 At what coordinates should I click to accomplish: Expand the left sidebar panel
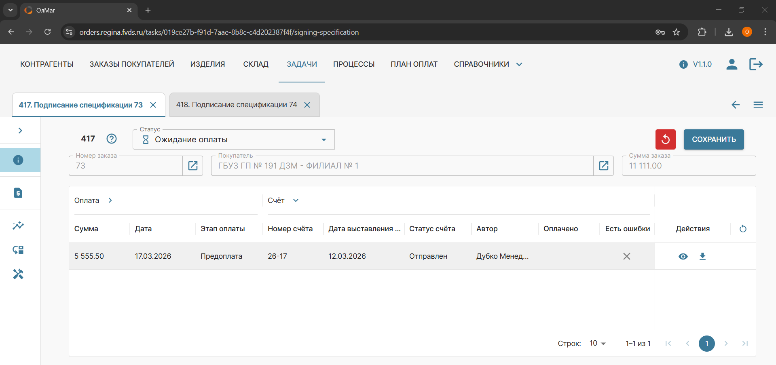(20, 131)
